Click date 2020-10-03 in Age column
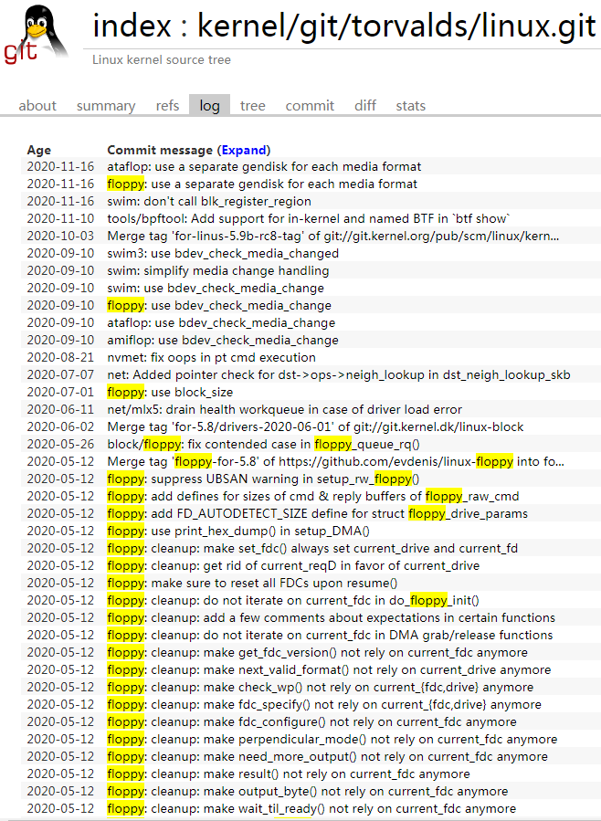 (x=60, y=237)
